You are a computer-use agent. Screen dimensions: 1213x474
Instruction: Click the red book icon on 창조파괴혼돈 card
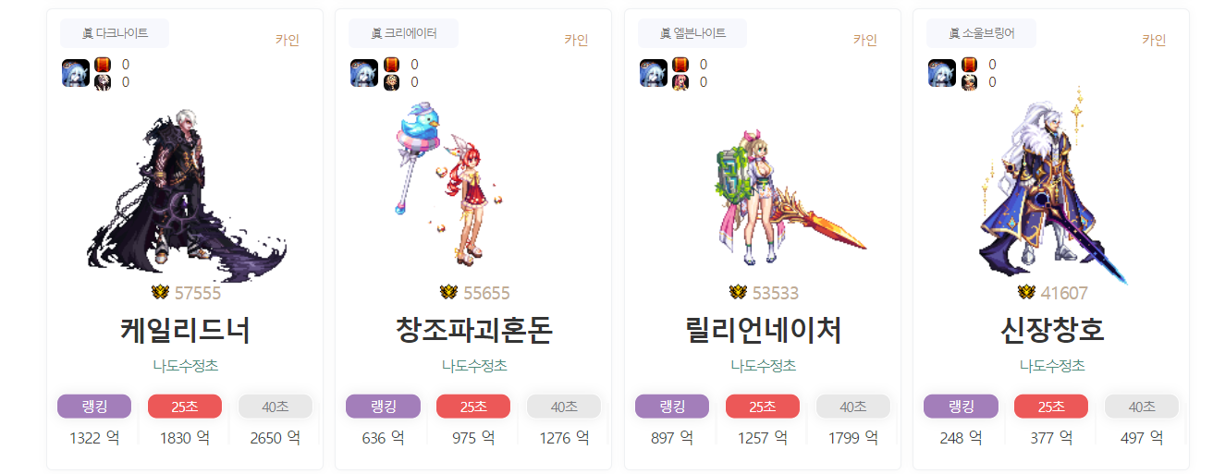(x=391, y=65)
